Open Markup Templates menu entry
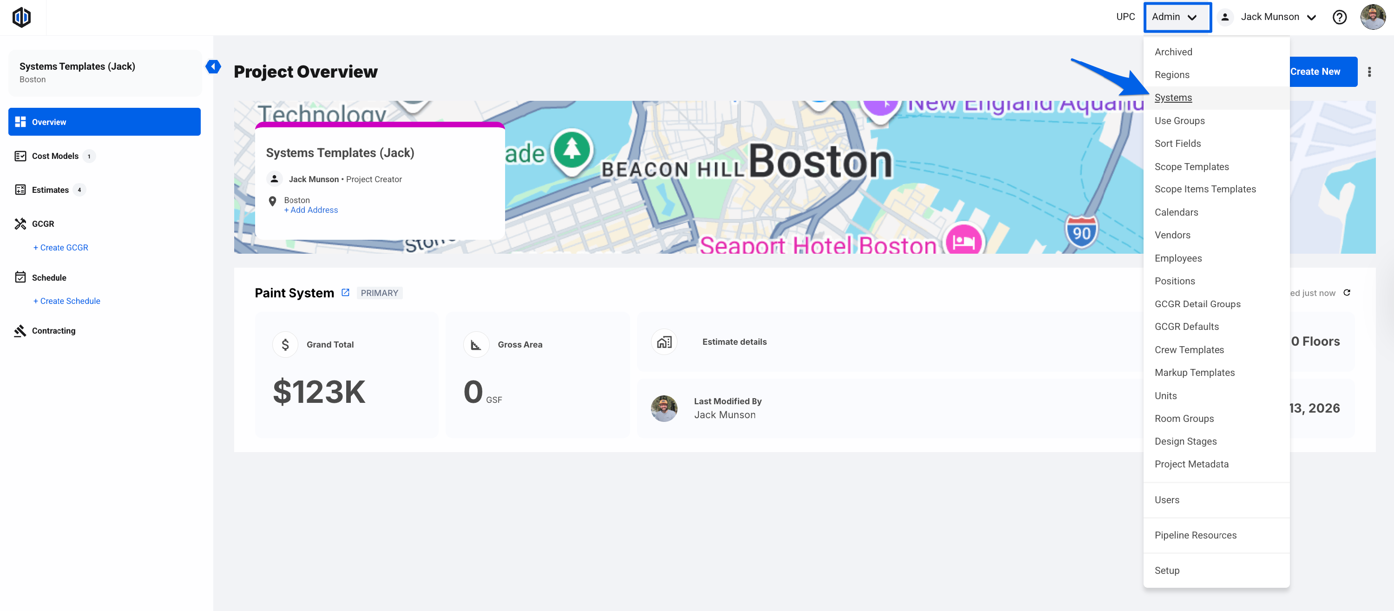The image size is (1394, 611). 1194,372
